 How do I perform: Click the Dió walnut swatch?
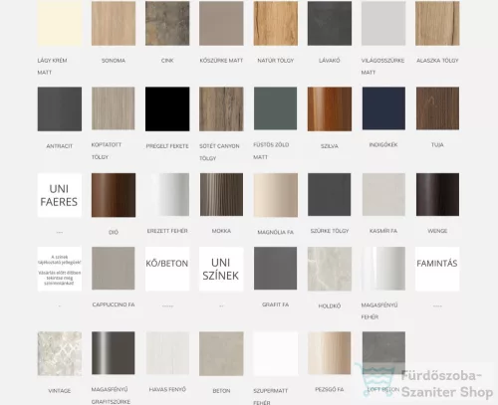pos(114,195)
